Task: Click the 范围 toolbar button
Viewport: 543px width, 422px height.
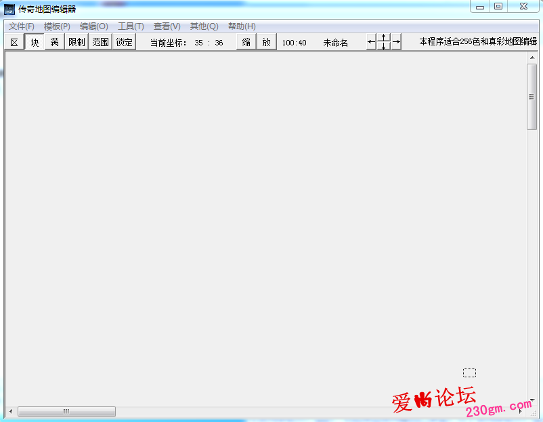Action: (x=100, y=42)
